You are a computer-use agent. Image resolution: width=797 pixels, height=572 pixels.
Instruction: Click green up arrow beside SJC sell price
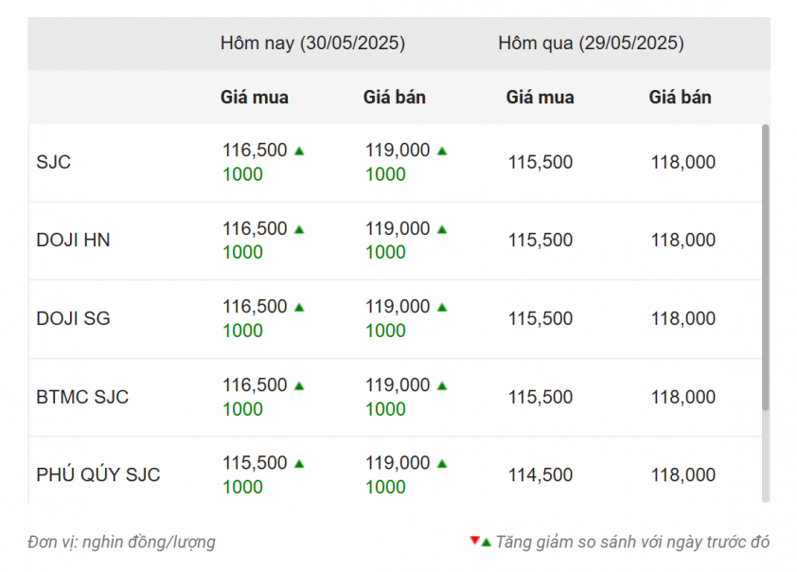[442, 151]
